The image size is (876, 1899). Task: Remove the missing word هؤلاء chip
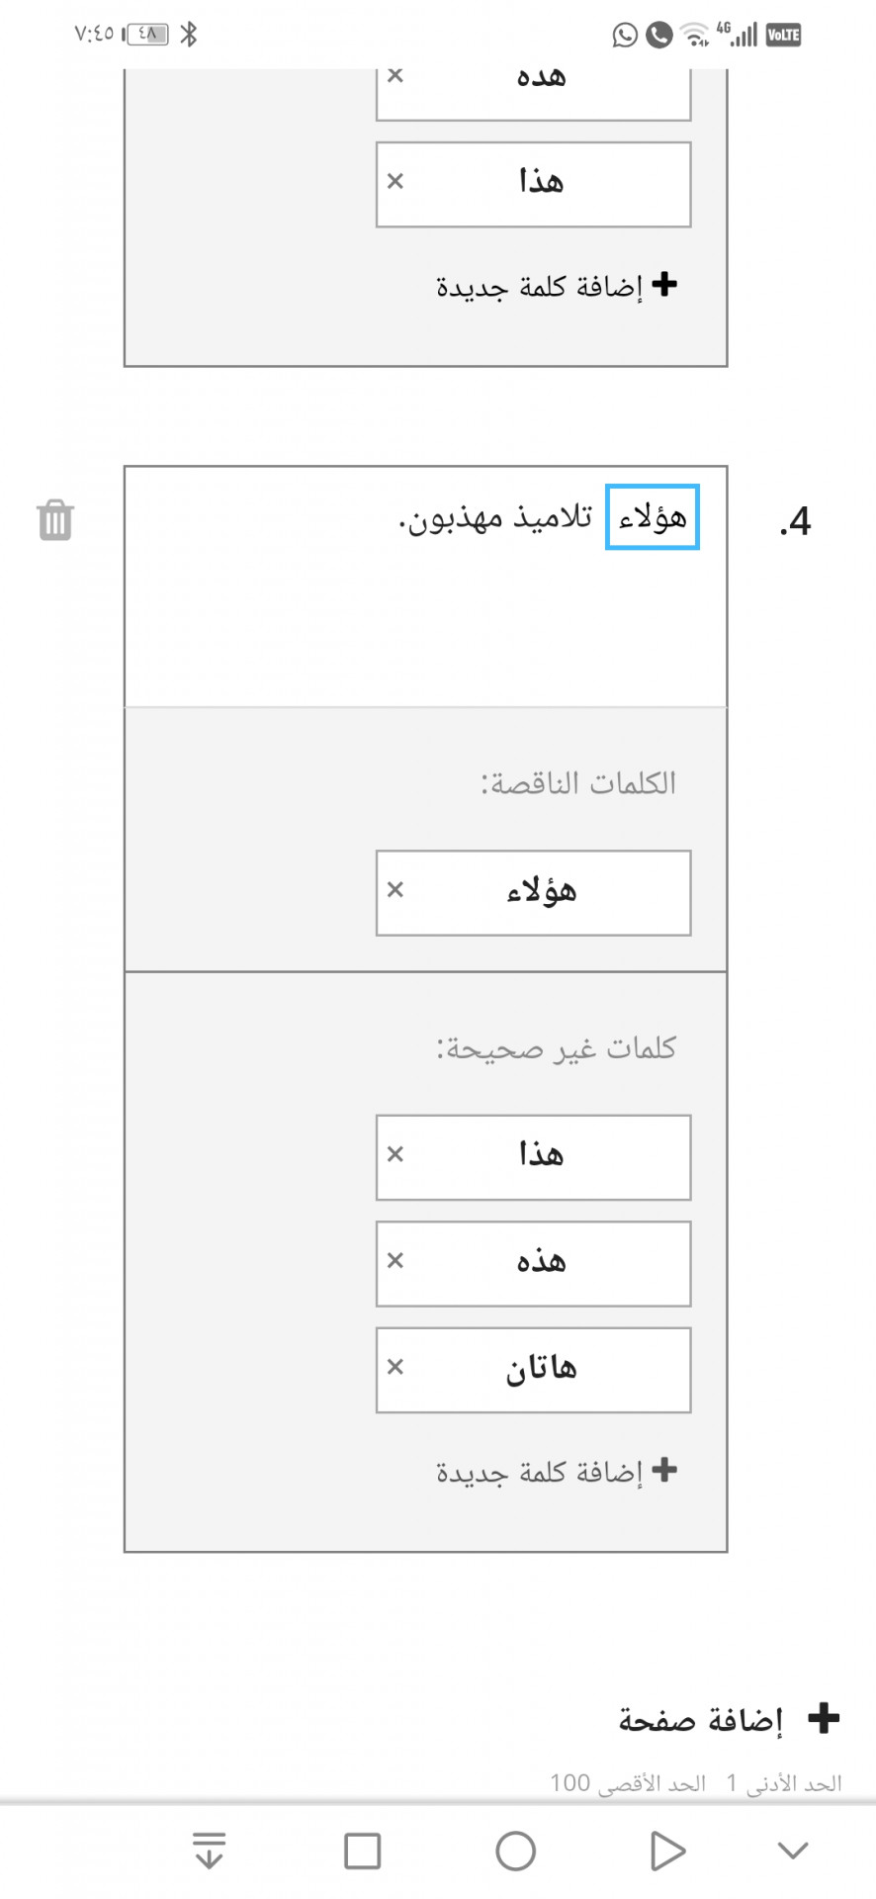click(395, 890)
